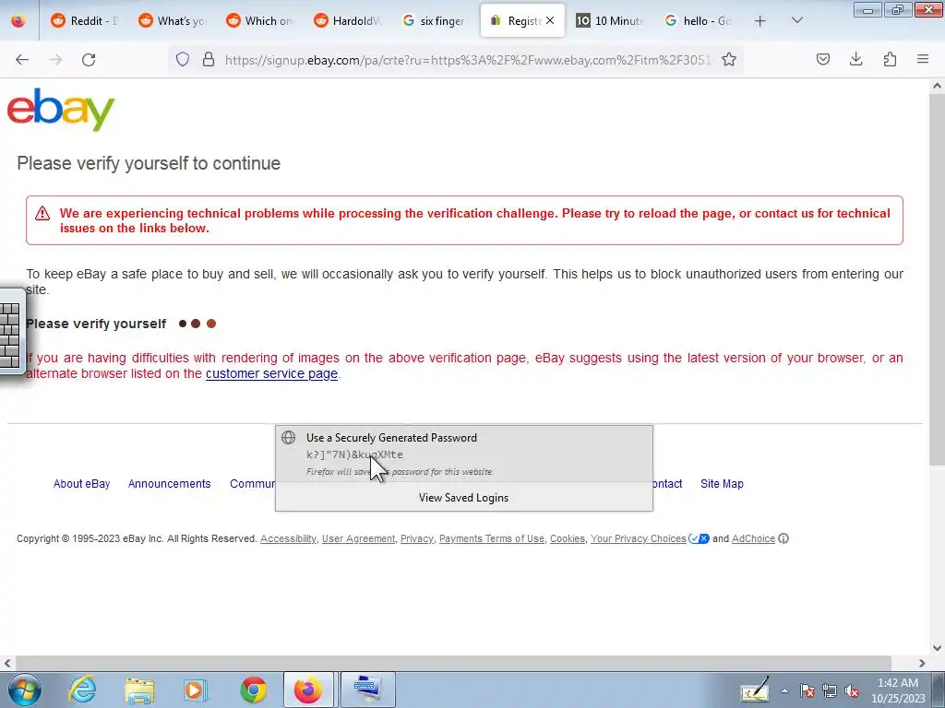Launch Internet Explorer from taskbar
The width and height of the screenshot is (945, 708).
point(82,690)
